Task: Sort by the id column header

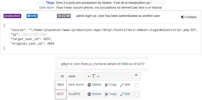Action: pyautogui.click(x=62, y=76)
